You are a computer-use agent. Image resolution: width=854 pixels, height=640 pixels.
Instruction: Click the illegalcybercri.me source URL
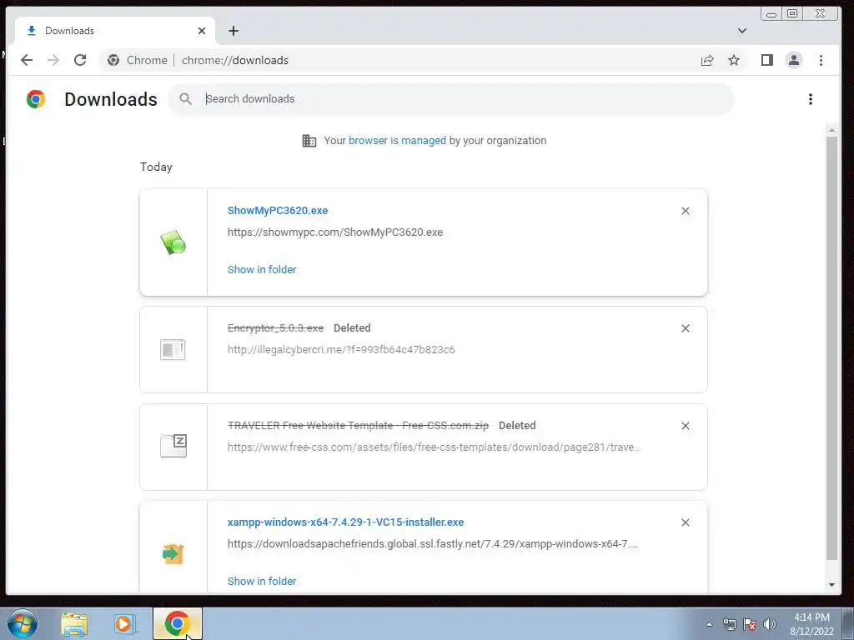pos(341,349)
